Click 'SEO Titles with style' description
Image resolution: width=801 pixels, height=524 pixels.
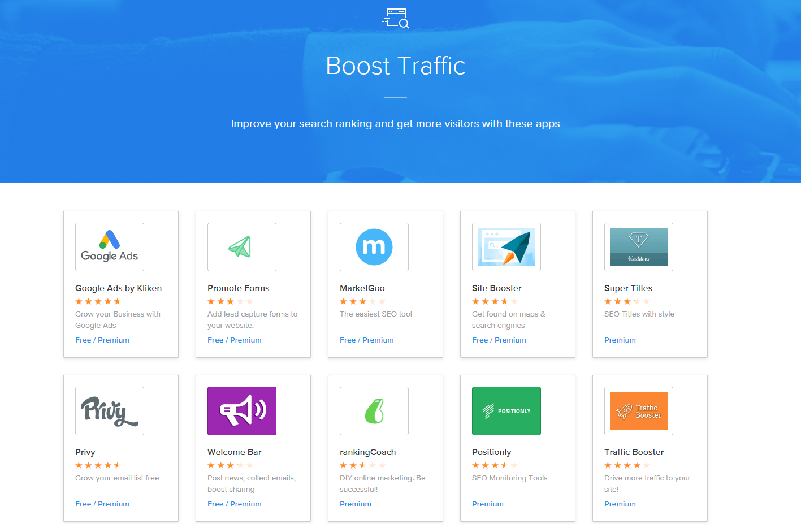pyautogui.click(x=639, y=314)
